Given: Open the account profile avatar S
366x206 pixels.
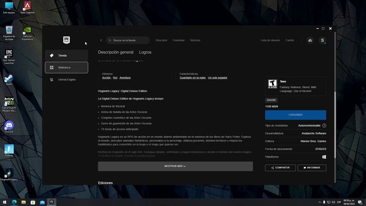Looking at the screenshot, I should (x=323, y=40).
